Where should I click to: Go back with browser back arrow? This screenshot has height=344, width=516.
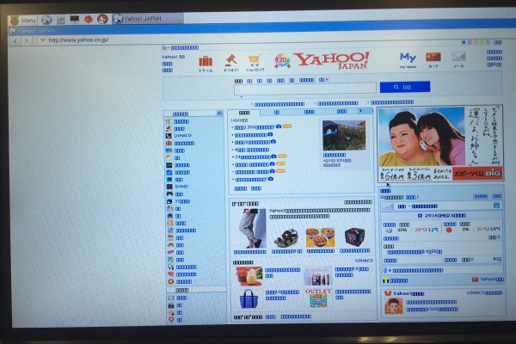point(15,40)
